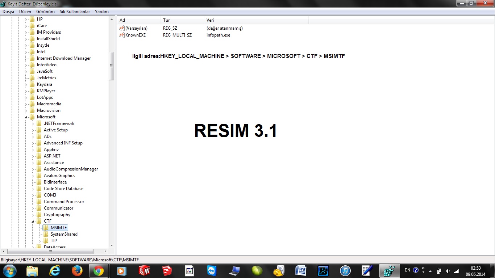Open Google Chrome from the taskbar

(98, 270)
